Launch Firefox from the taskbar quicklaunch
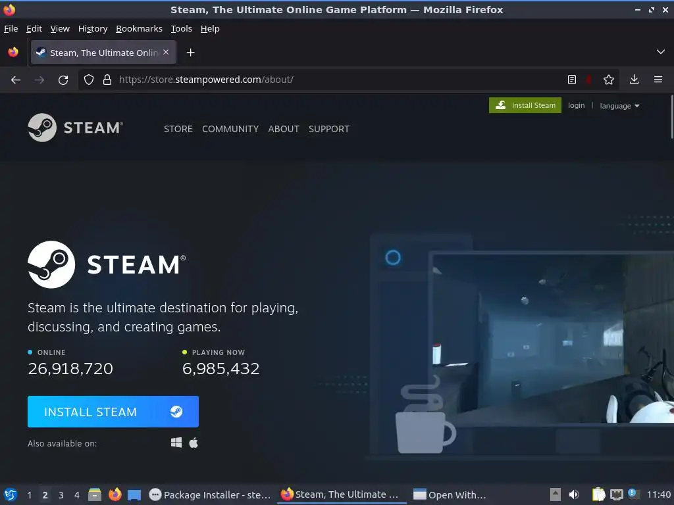 click(x=115, y=494)
